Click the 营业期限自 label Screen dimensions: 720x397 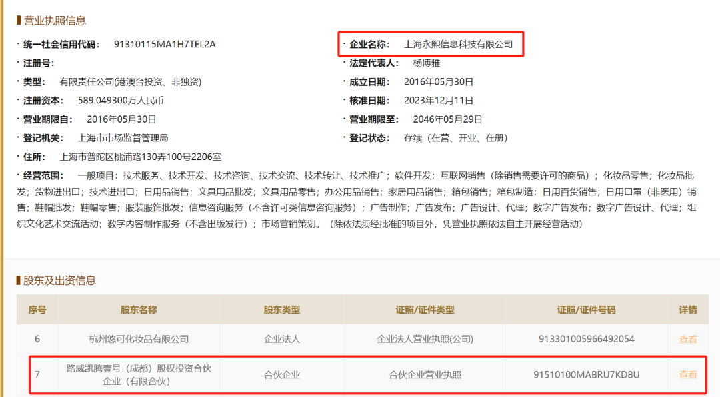coord(48,119)
